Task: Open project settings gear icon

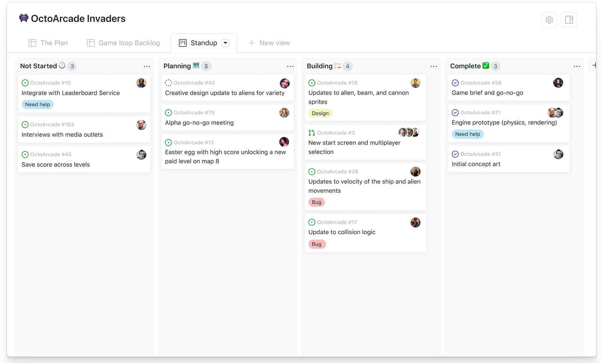Action: coord(549,20)
